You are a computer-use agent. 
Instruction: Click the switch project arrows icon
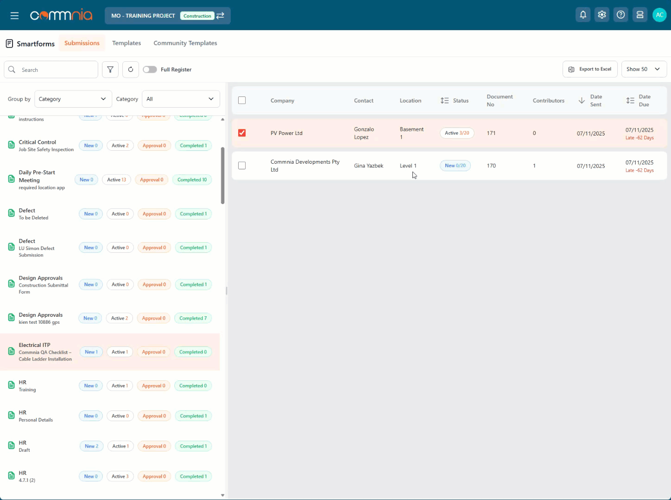click(x=221, y=16)
